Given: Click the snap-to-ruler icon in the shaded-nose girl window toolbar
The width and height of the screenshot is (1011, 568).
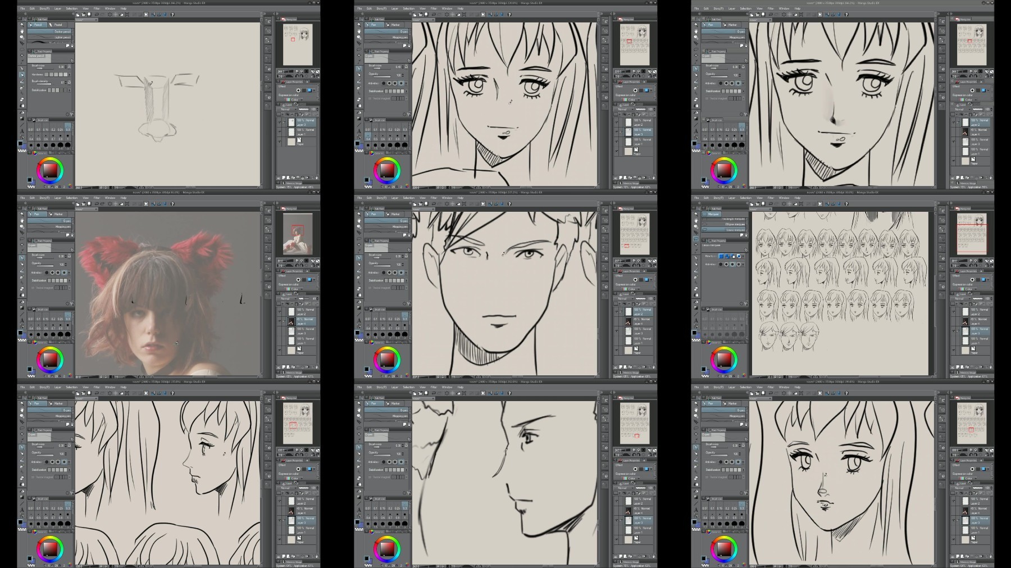Looking at the screenshot, I should 827,15.
